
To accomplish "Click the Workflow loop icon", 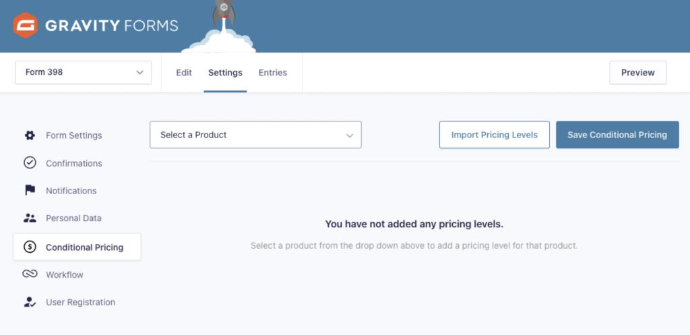I will tap(30, 274).
